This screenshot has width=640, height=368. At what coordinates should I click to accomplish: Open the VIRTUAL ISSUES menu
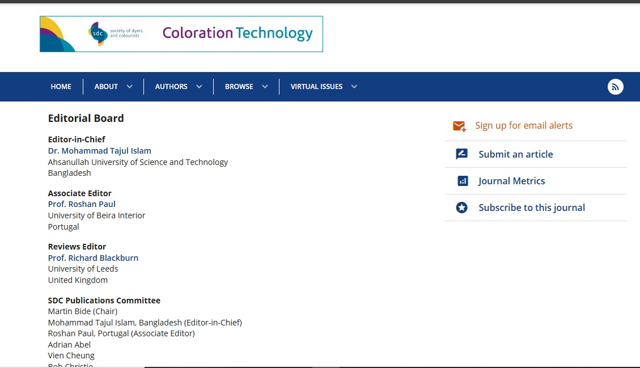pyautogui.click(x=316, y=87)
